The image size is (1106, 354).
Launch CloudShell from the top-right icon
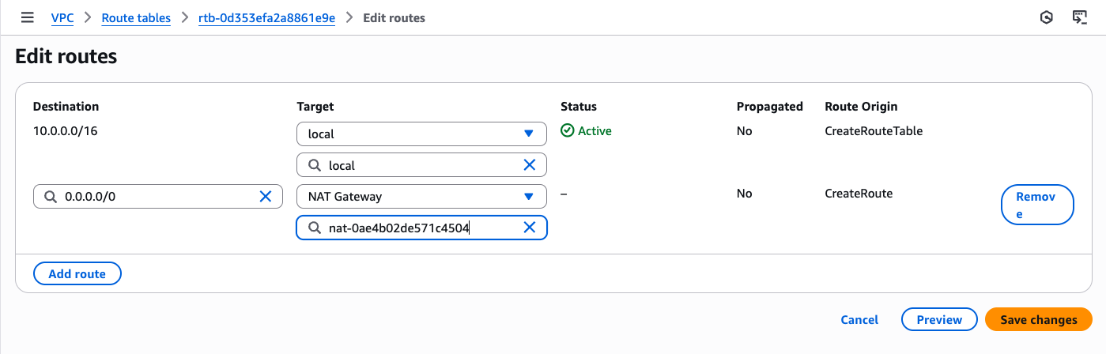coord(1079,17)
